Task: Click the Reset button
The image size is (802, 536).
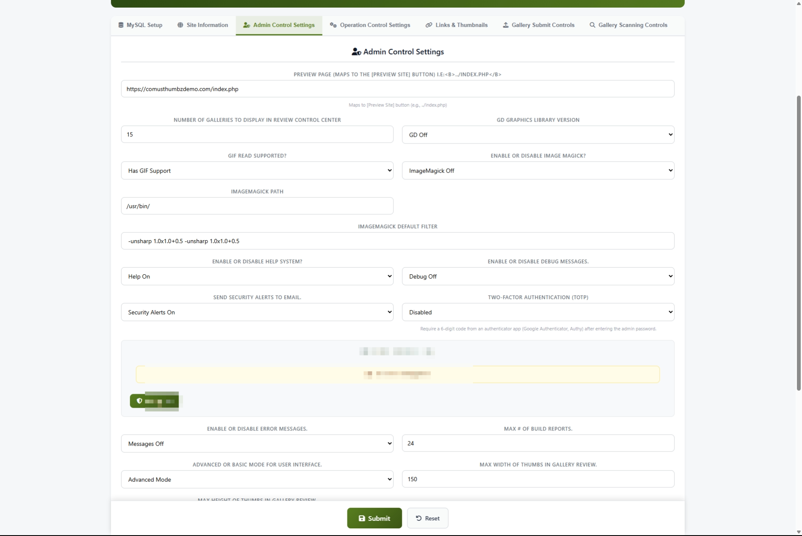Action: tap(427, 518)
